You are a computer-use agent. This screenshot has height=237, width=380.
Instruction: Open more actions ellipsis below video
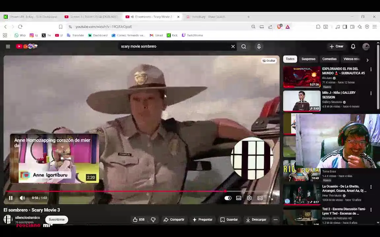tap(275, 220)
